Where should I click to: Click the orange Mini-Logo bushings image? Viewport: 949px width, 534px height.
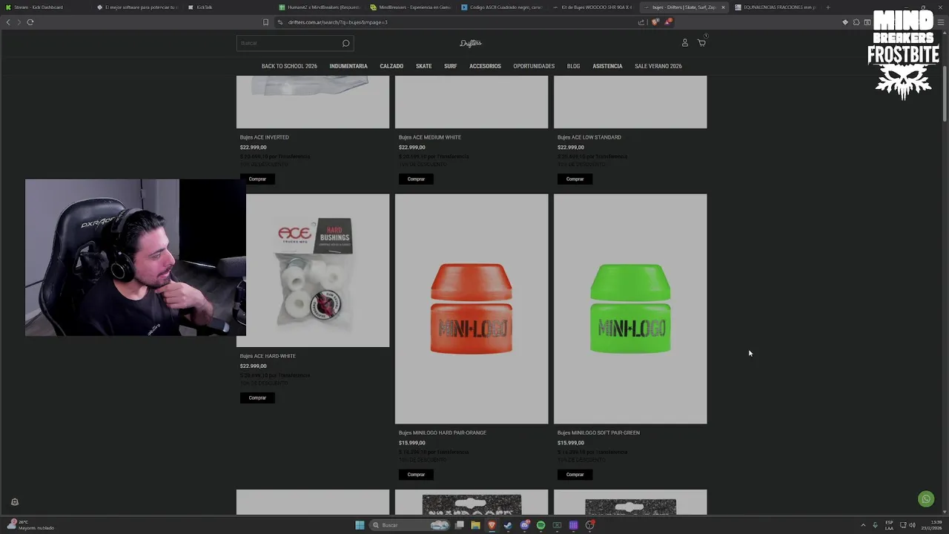coord(472,309)
